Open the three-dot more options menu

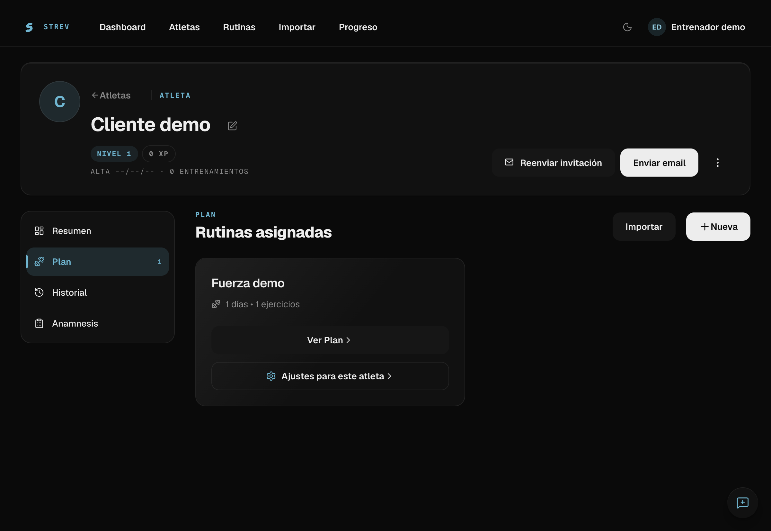pyautogui.click(x=717, y=163)
